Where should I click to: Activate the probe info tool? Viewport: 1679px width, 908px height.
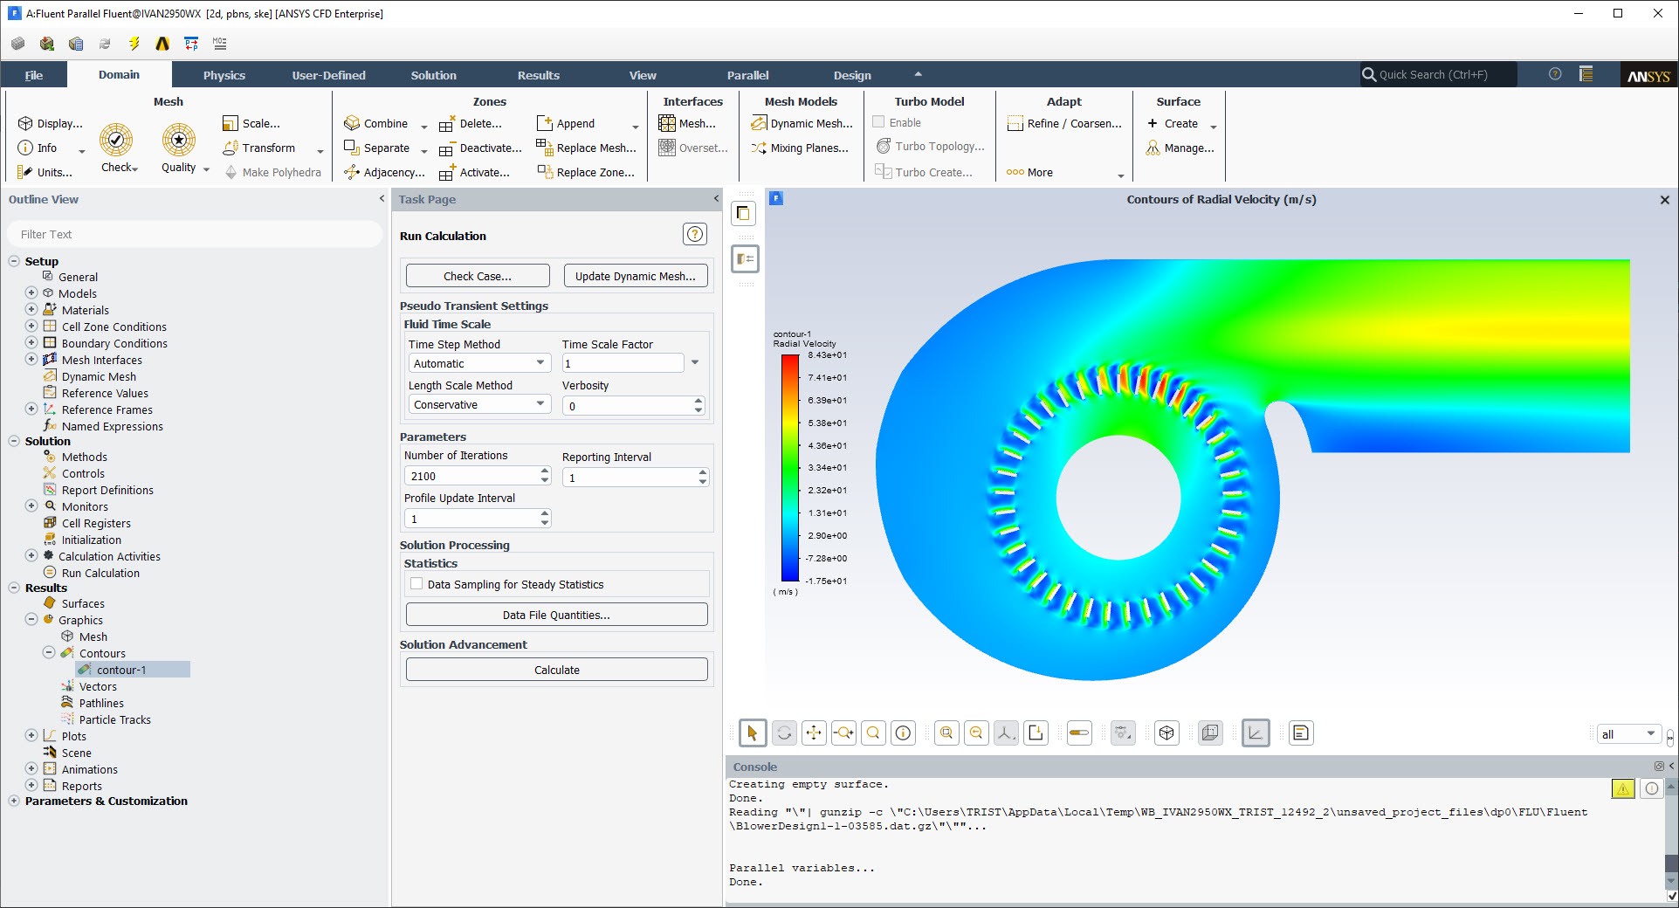pyautogui.click(x=903, y=733)
